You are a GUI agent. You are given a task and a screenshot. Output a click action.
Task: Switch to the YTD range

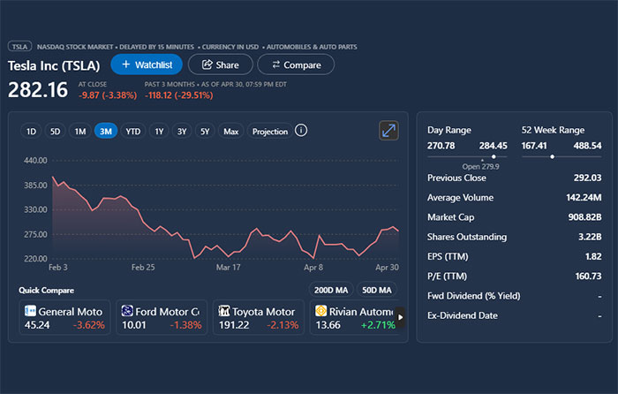132,132
